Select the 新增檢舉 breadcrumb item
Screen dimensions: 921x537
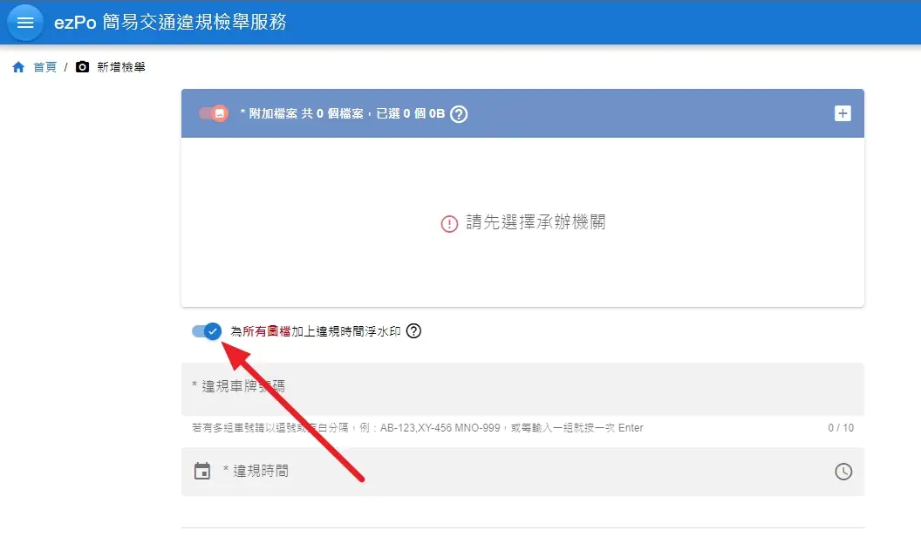[x=121, y=67]
